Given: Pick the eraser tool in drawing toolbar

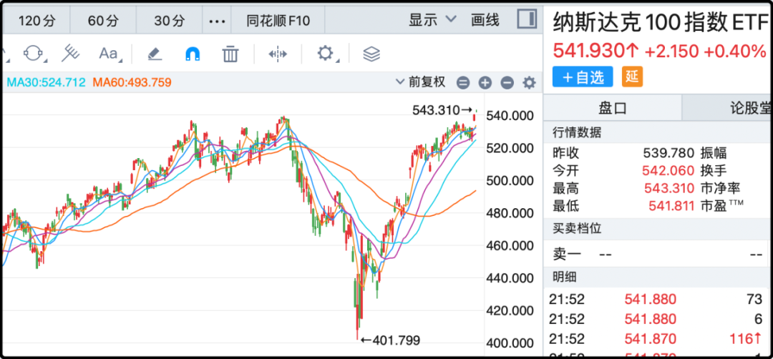Looking at the screenshot, I should tap(155, 54).
